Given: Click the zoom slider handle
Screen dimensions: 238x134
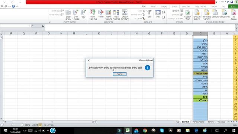Looking at the screenshot, I should (12, 125).
